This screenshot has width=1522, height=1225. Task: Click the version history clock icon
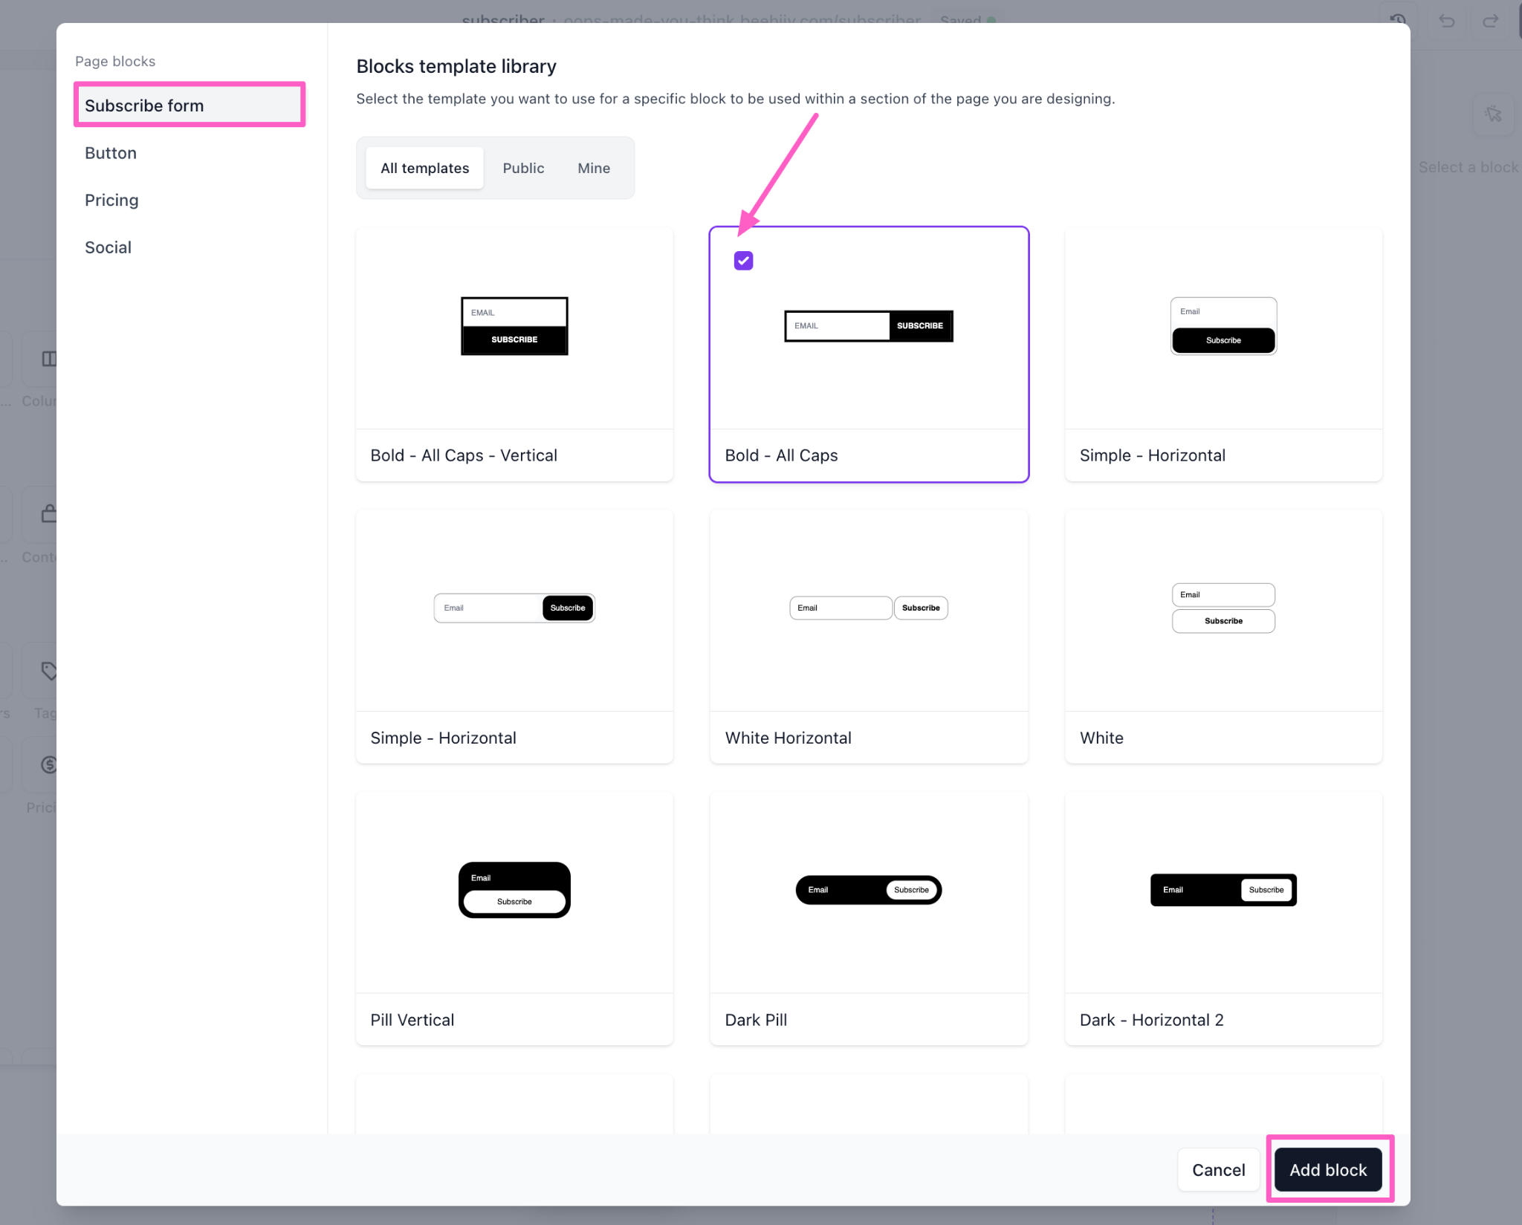tap(1399, 19)
